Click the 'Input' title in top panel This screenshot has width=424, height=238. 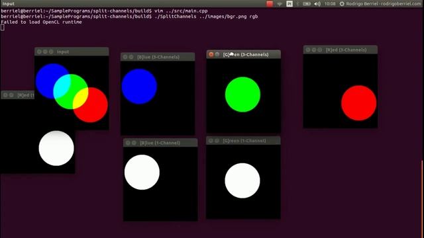click(9, 4)
